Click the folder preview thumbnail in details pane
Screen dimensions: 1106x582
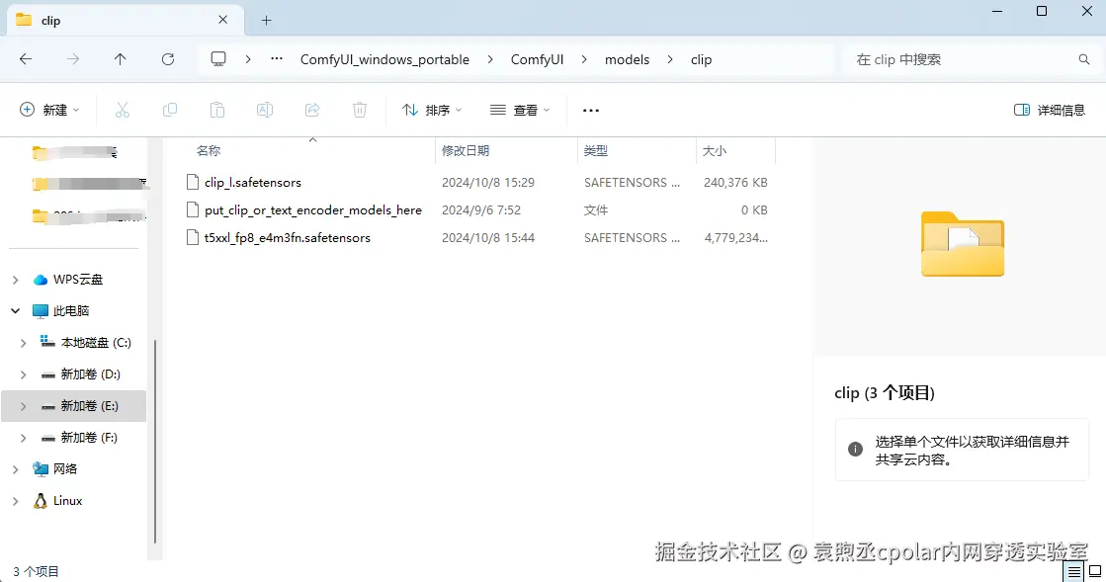pos(962,244)
